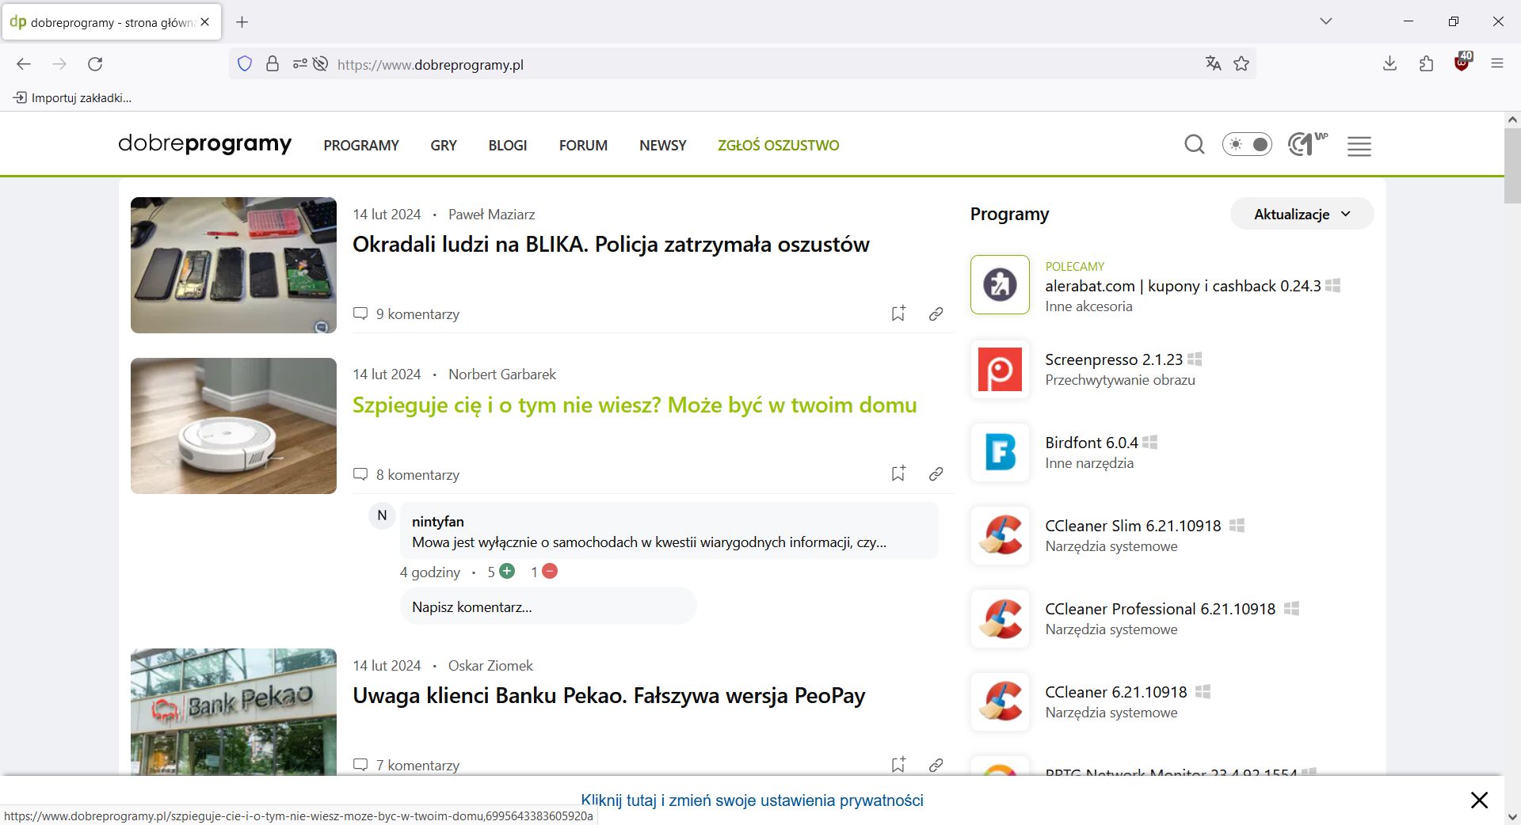Upvote nintyfan's comment with plus icon

507,571
